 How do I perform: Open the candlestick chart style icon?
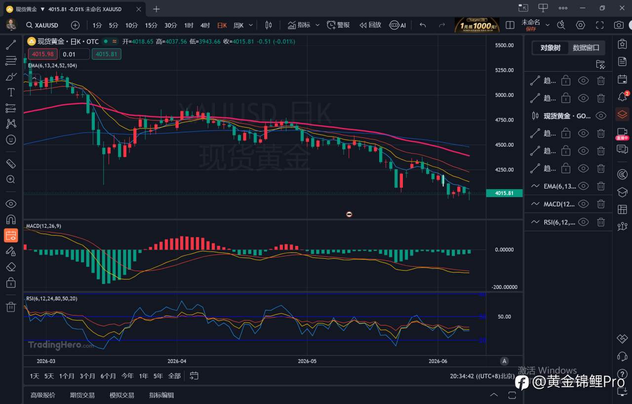point(269,25)
